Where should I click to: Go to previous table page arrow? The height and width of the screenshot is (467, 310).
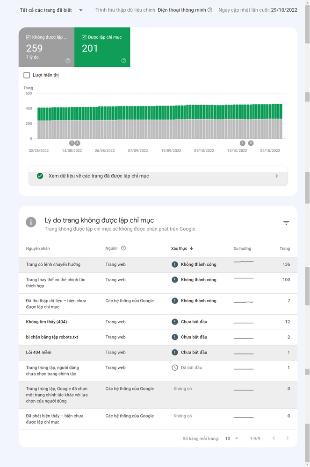(274, 438)
